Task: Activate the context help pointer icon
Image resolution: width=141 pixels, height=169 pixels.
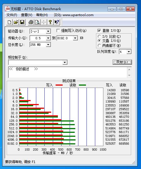Action: [57, 22]
